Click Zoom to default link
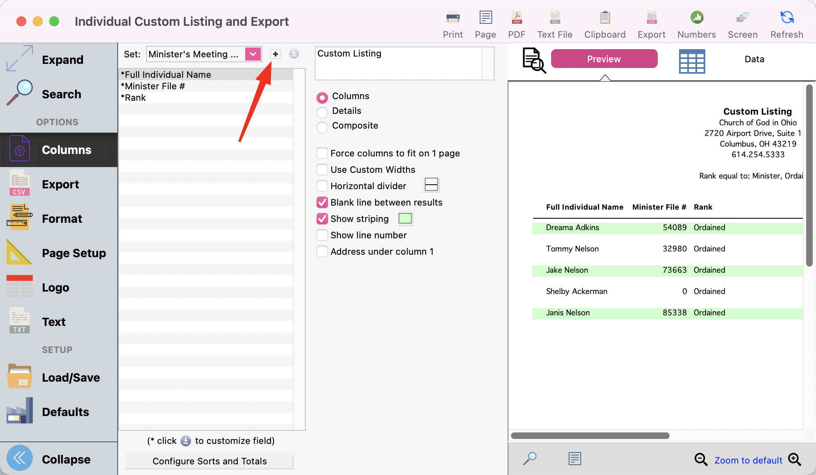Viewport: 816px width, 475px height. [x=748, y=460]
